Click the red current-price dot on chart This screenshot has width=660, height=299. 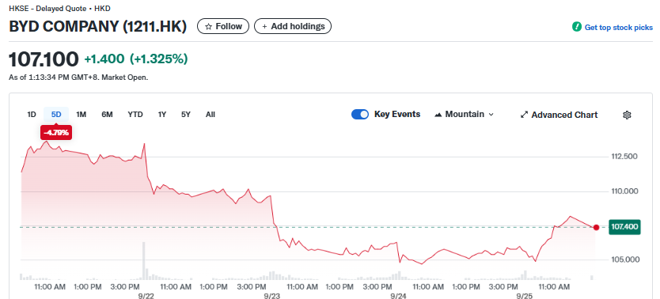coord(596,228)
